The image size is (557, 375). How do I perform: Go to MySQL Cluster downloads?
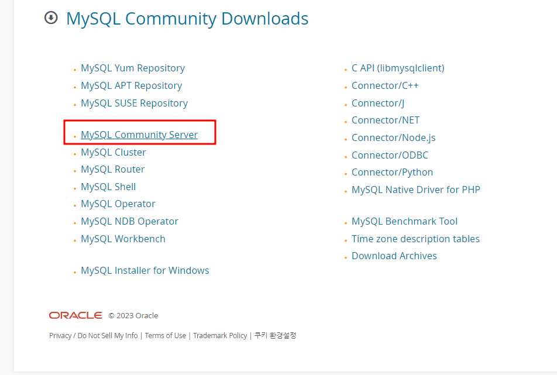click(x=114, y=152)
